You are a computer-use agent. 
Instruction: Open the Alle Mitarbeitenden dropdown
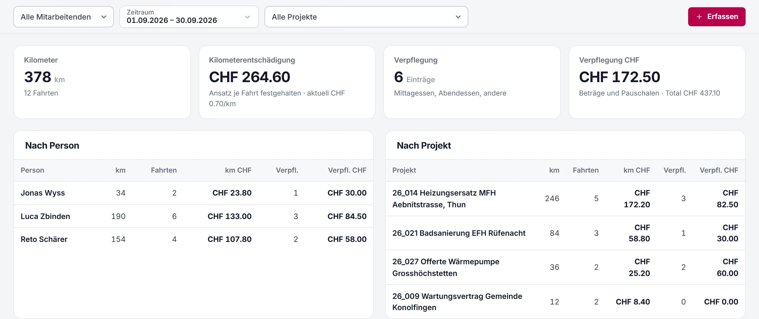(63, 17)
